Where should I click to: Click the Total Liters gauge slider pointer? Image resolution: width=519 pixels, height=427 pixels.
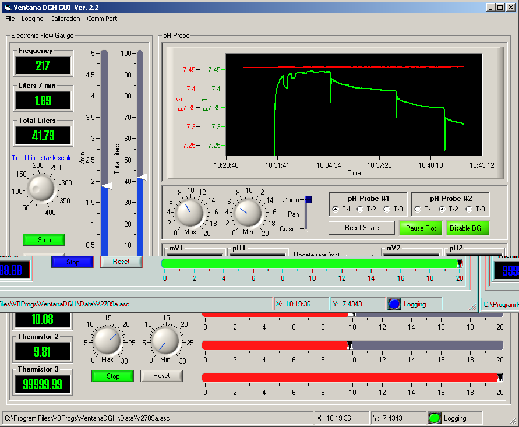(142, 178)
